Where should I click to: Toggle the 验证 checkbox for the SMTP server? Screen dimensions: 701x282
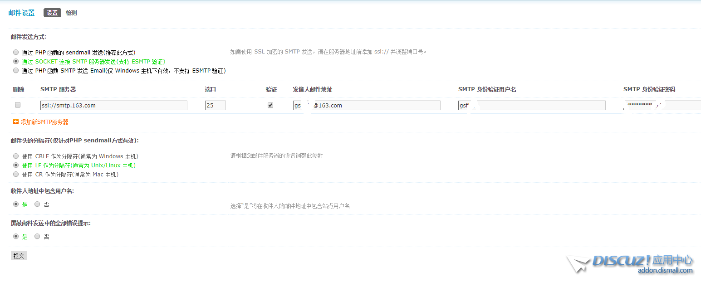click(x=270, y=105)
